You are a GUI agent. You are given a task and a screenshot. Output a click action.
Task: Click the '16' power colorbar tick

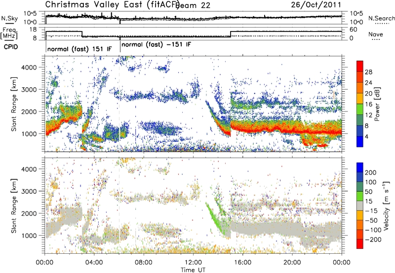point(368,104)
